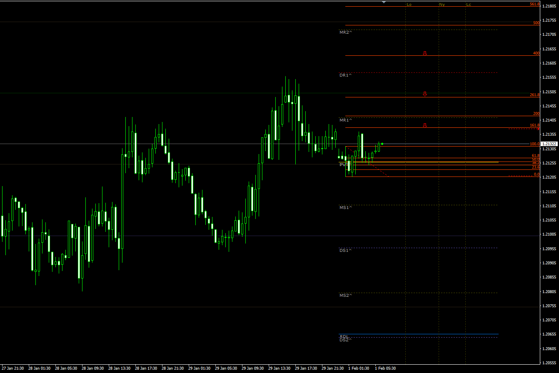Select the RDL line label
The width and height of the screenshot is (559, 373).
coord(344,336)
